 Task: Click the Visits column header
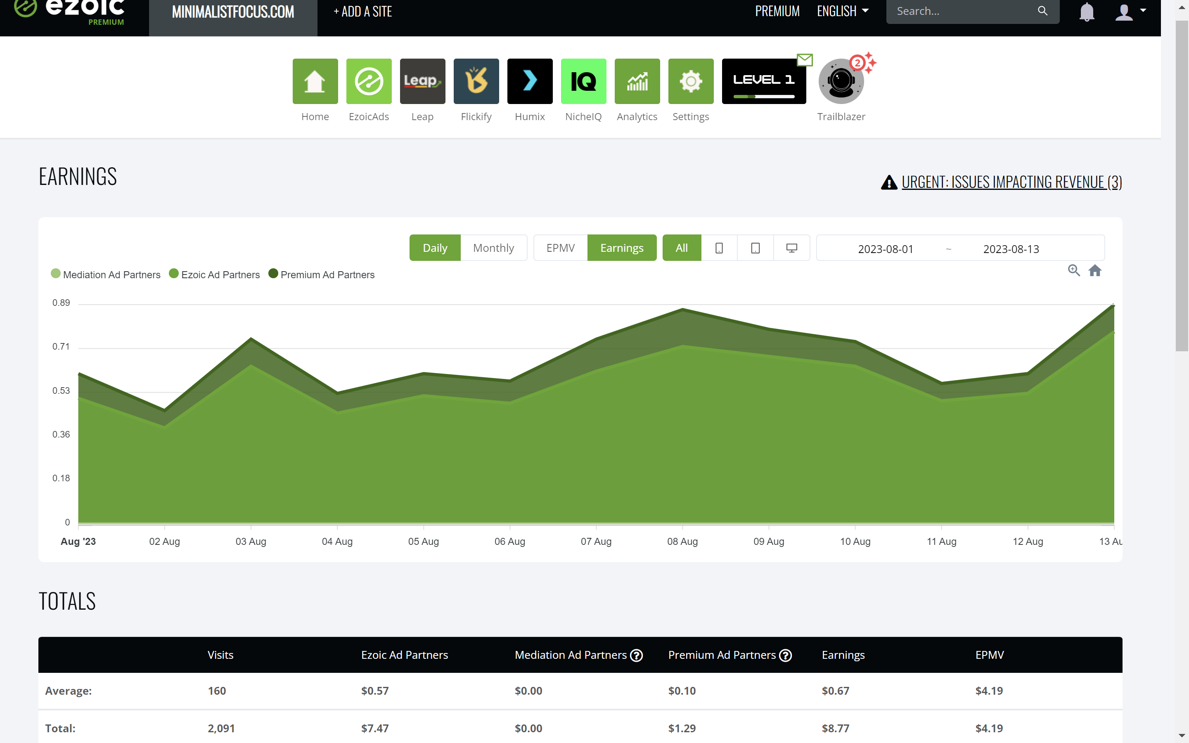point(220,655)
